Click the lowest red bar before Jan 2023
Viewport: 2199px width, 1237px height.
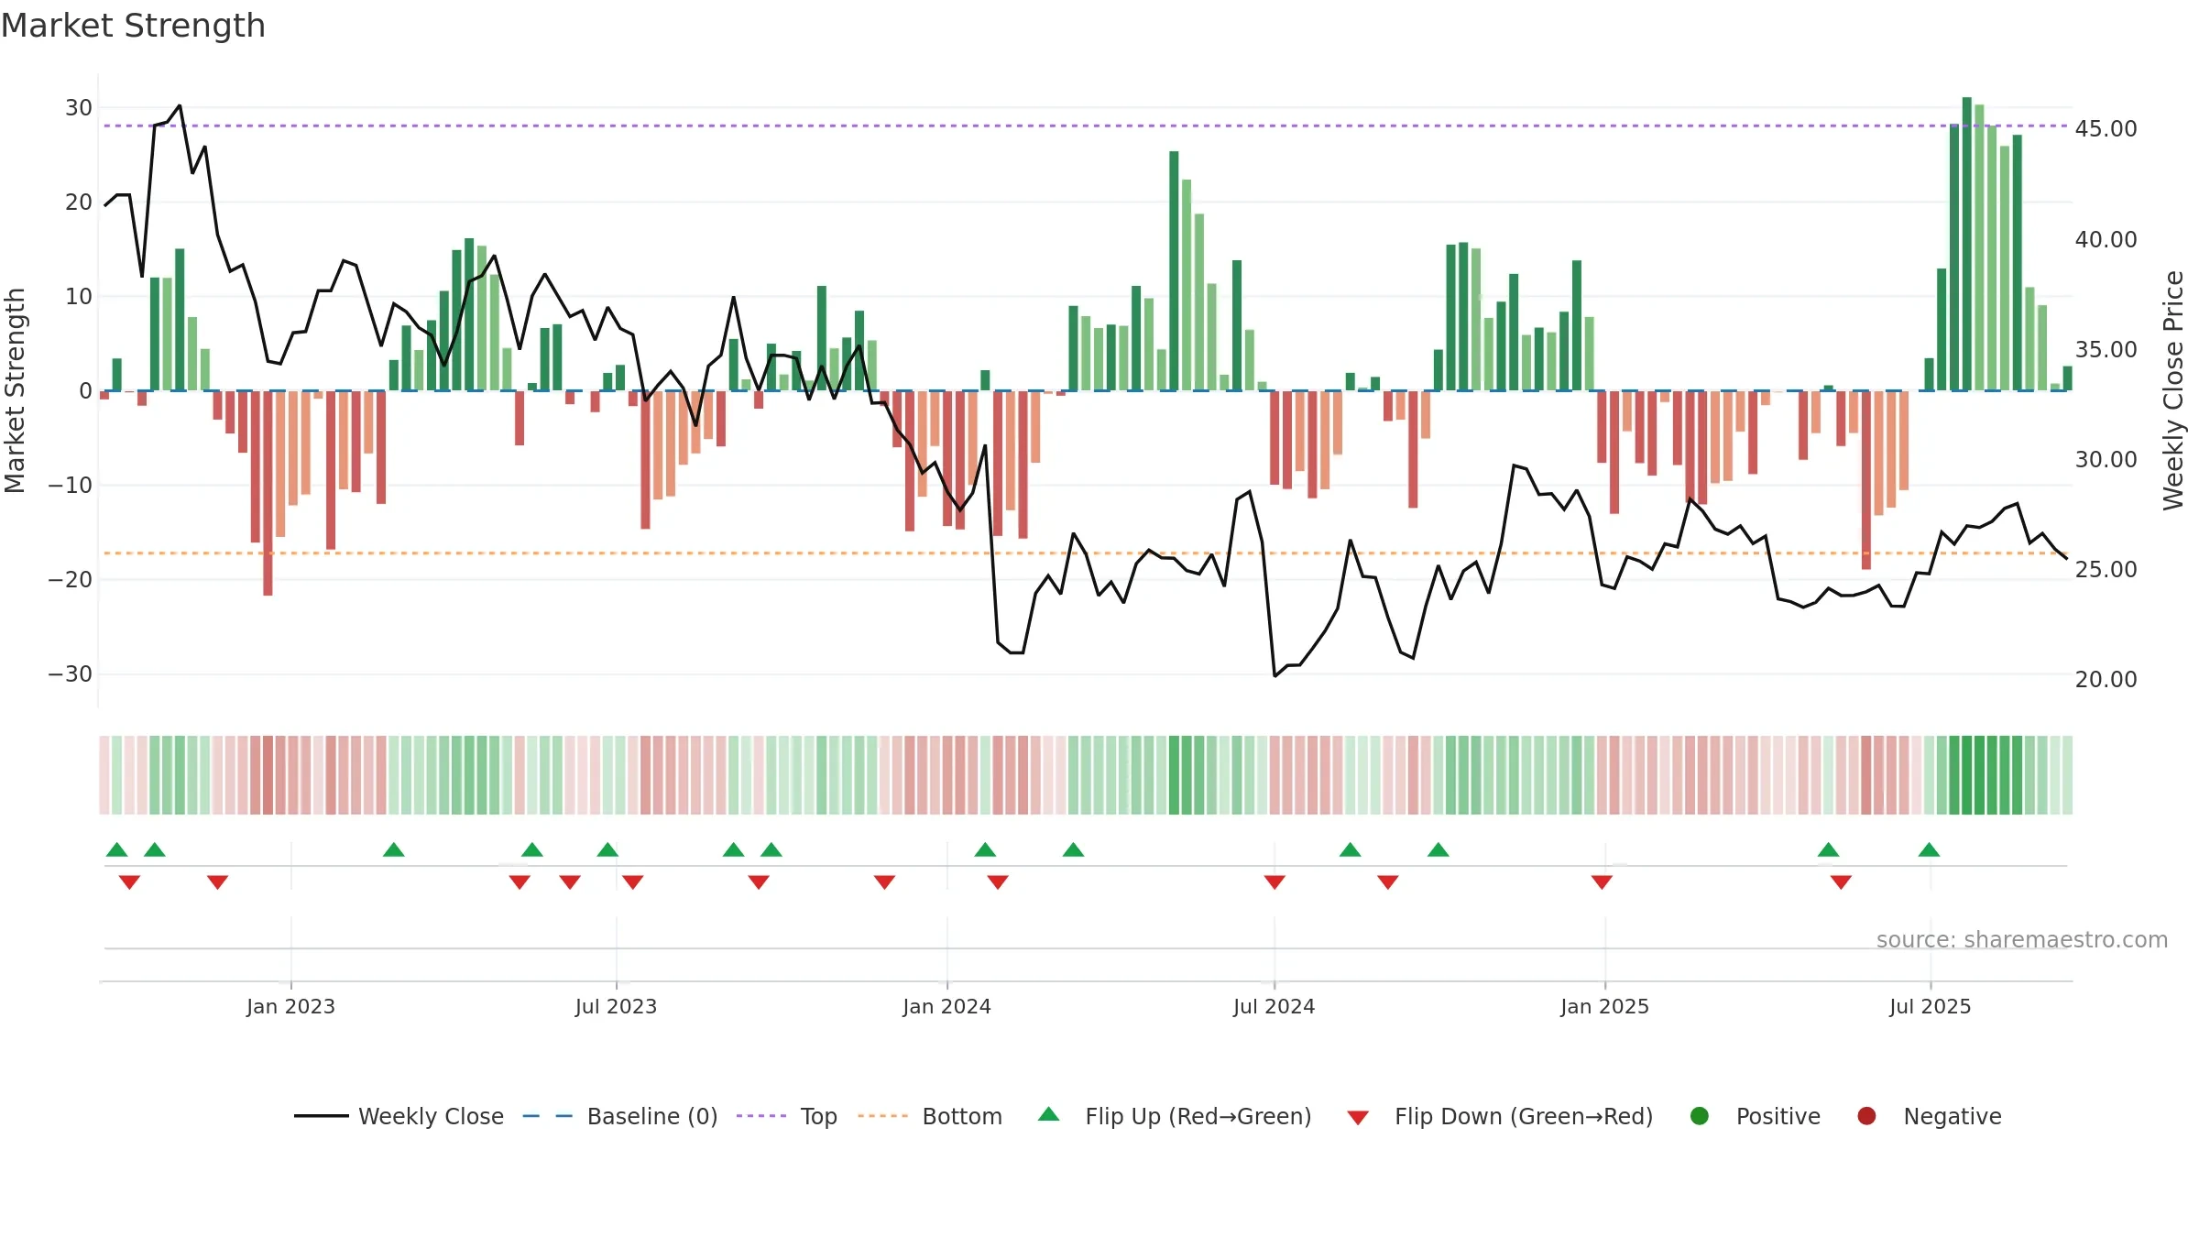[x=268, y=493]
